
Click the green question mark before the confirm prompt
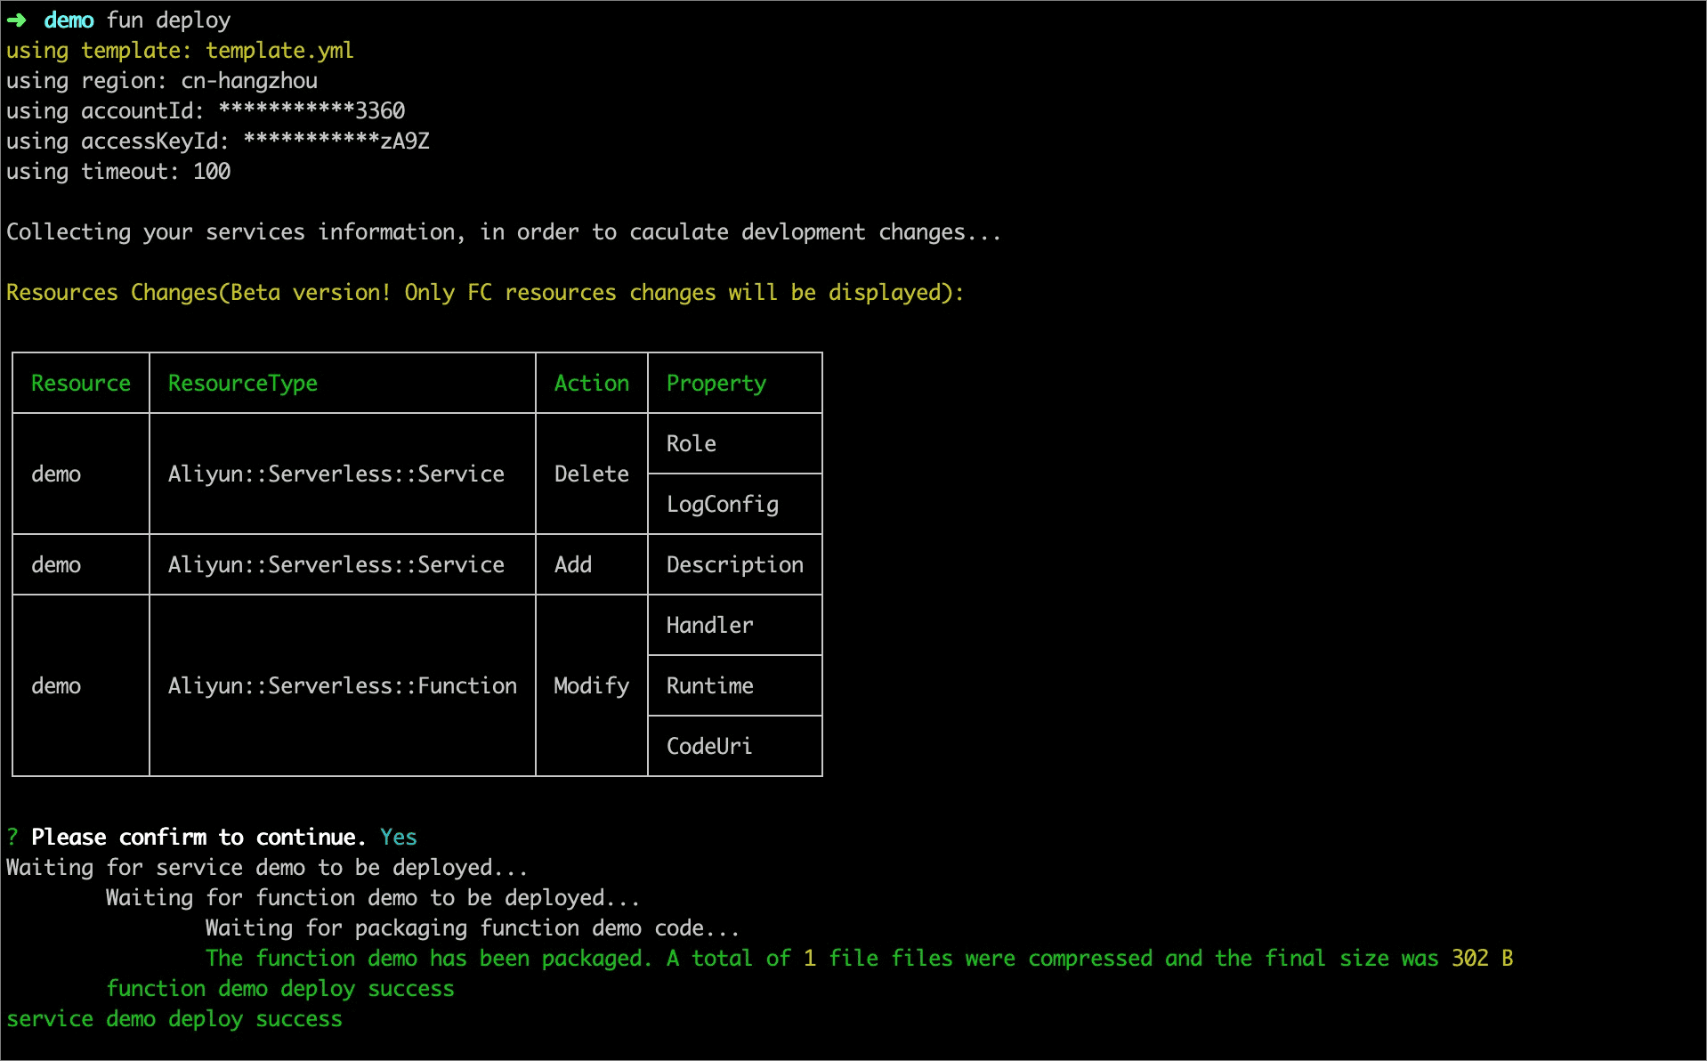pyautogui.click(x=12, y=838)
